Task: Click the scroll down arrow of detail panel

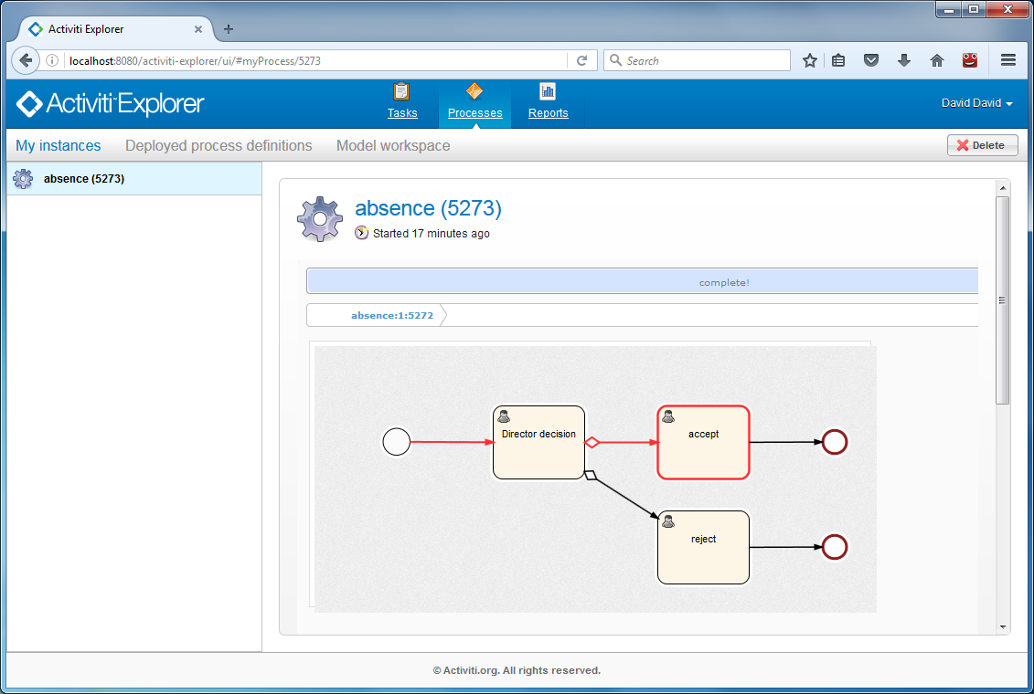Action: pos(1003,627)
